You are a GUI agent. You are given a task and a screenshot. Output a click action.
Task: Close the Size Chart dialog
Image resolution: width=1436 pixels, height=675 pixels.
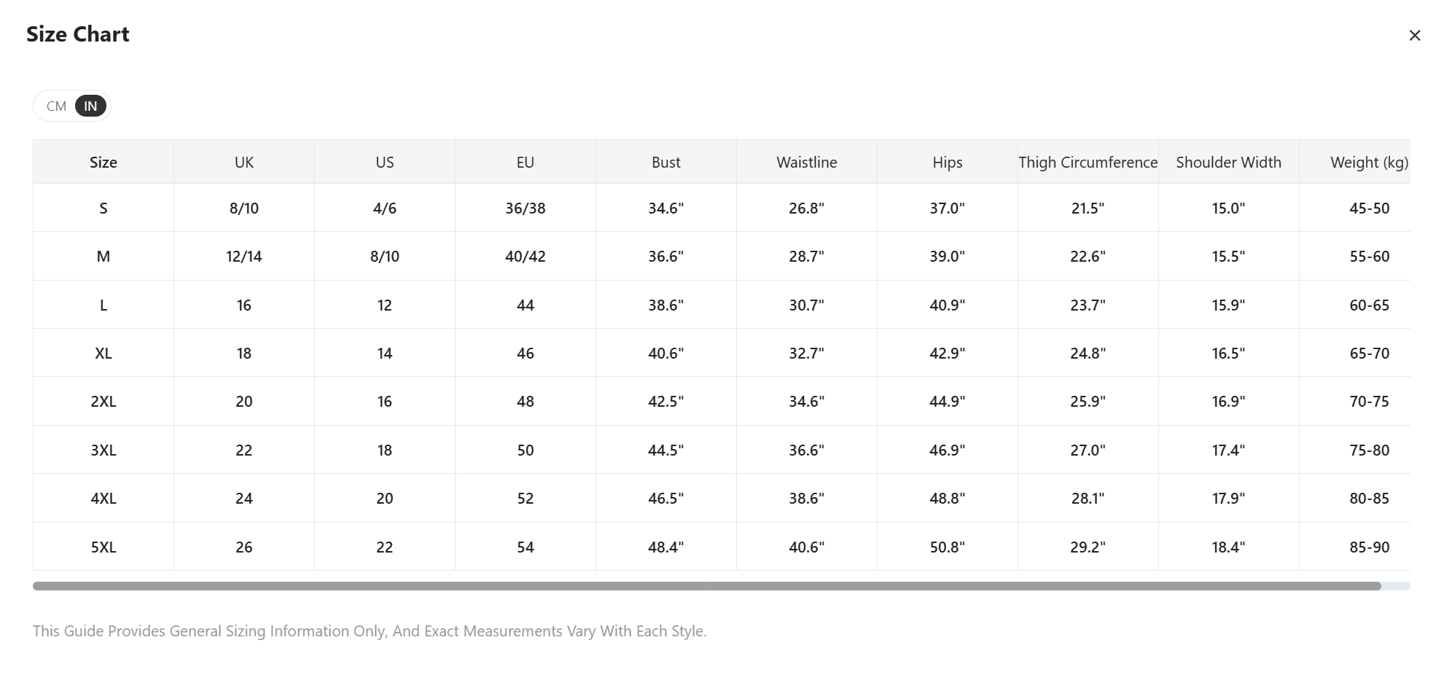tap(1415, 35)
